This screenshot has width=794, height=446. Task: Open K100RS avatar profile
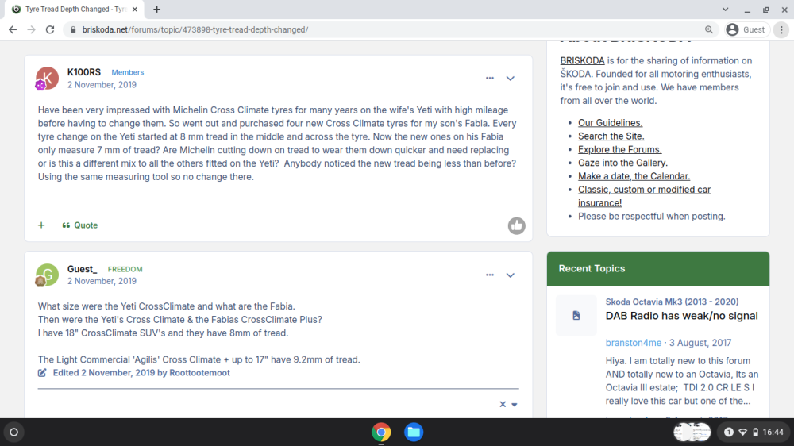pos(47,78)
